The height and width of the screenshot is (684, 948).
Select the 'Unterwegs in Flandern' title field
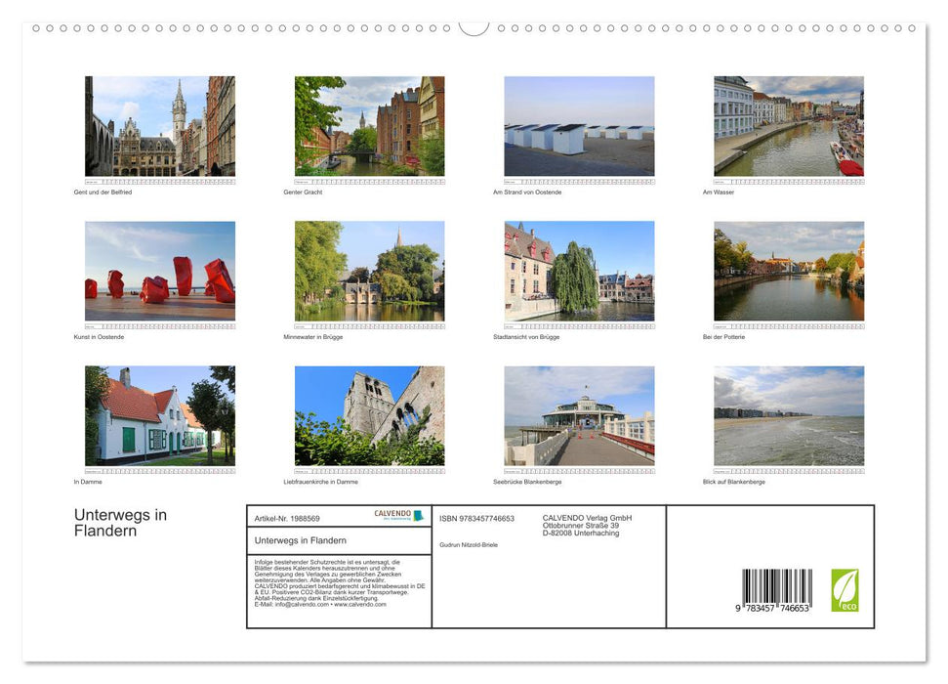click(x=303, y=539)
